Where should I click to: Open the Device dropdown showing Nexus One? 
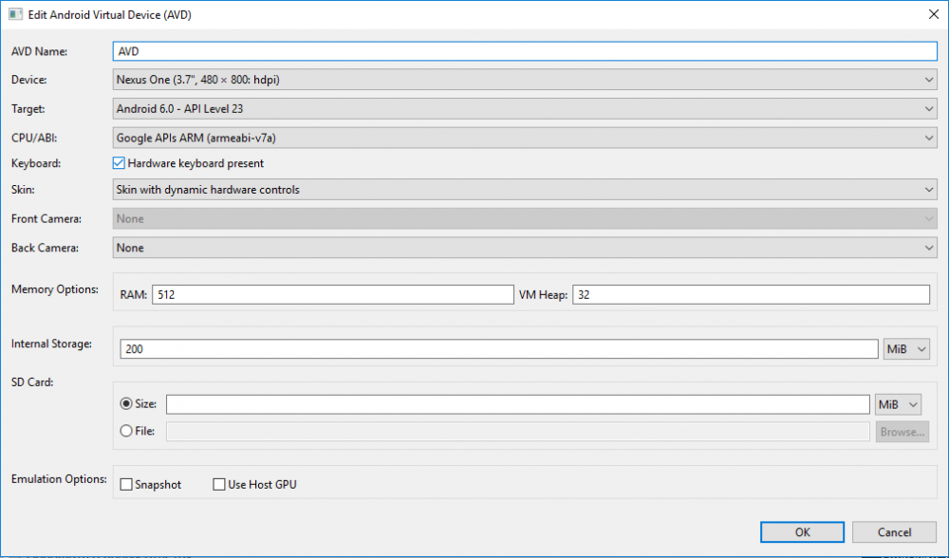525,80
